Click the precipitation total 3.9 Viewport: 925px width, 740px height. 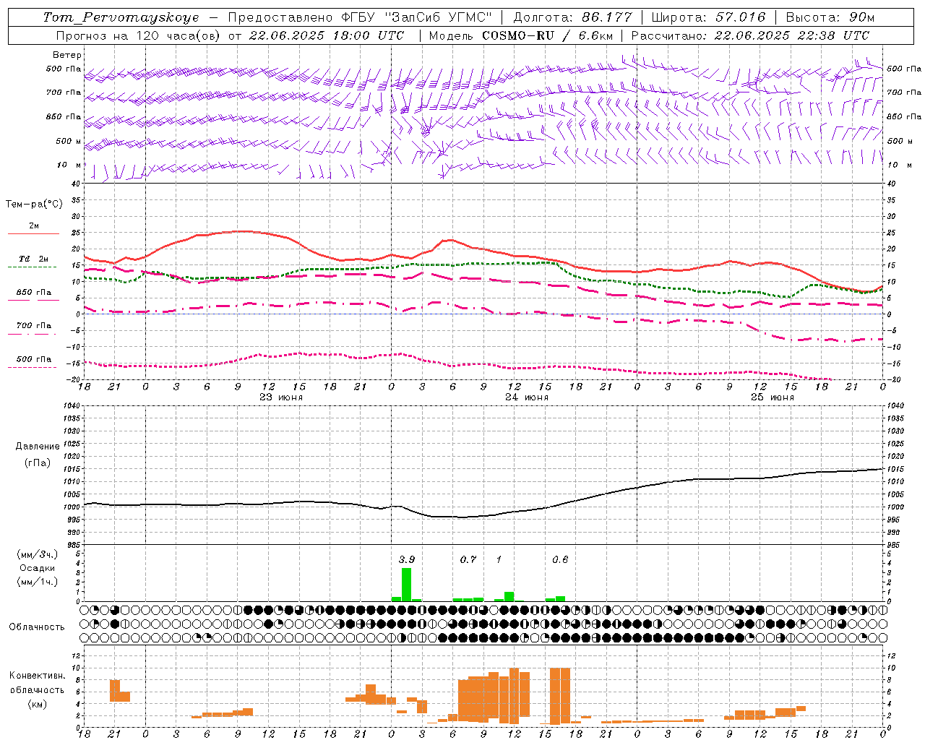pos(407,559)
